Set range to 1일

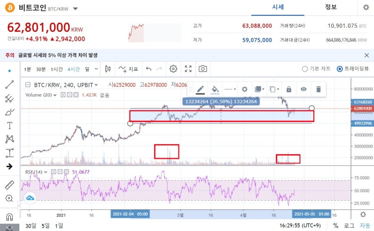pyautogui.click(x=59, y=225)
